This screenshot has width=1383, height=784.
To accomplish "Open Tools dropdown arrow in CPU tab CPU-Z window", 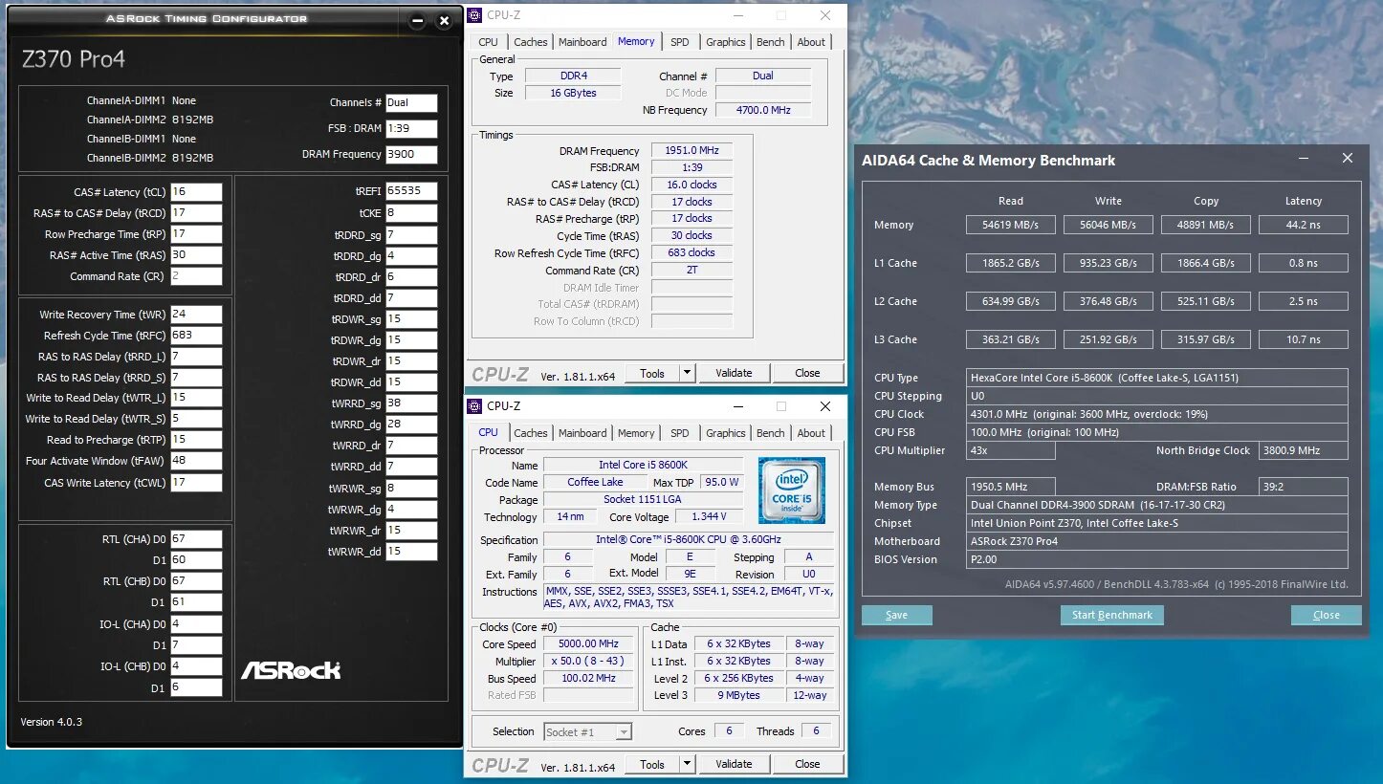I will click(x=687, y=764).
